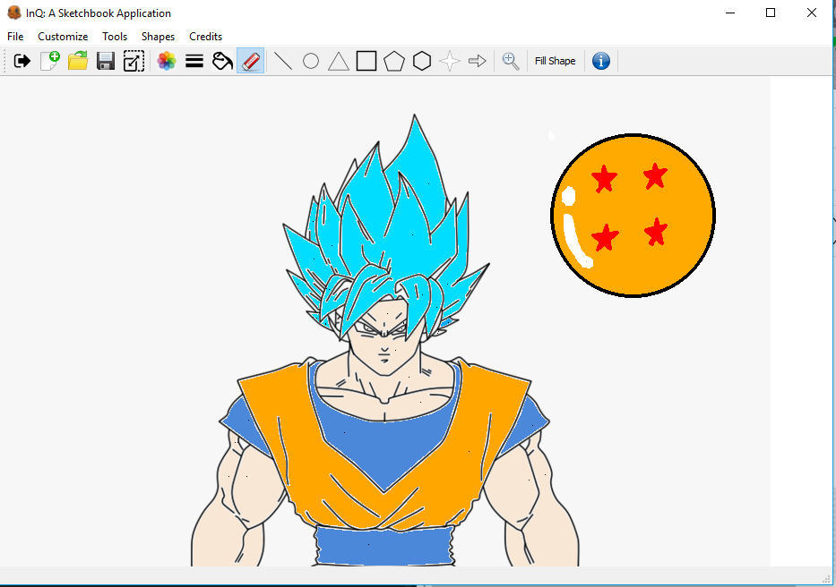Open the color picker flower icon

pyautogui.click(x=167, y=61)
